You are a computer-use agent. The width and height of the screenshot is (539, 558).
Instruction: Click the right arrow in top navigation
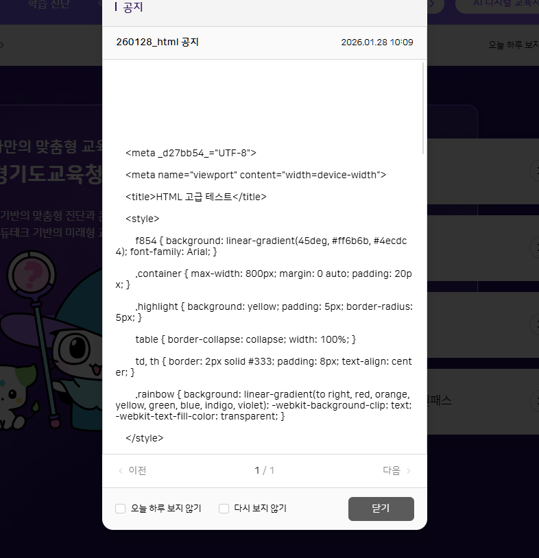click(432, 4)
